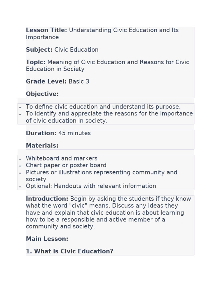Click the bullet 'To define civic education' line

103,107
